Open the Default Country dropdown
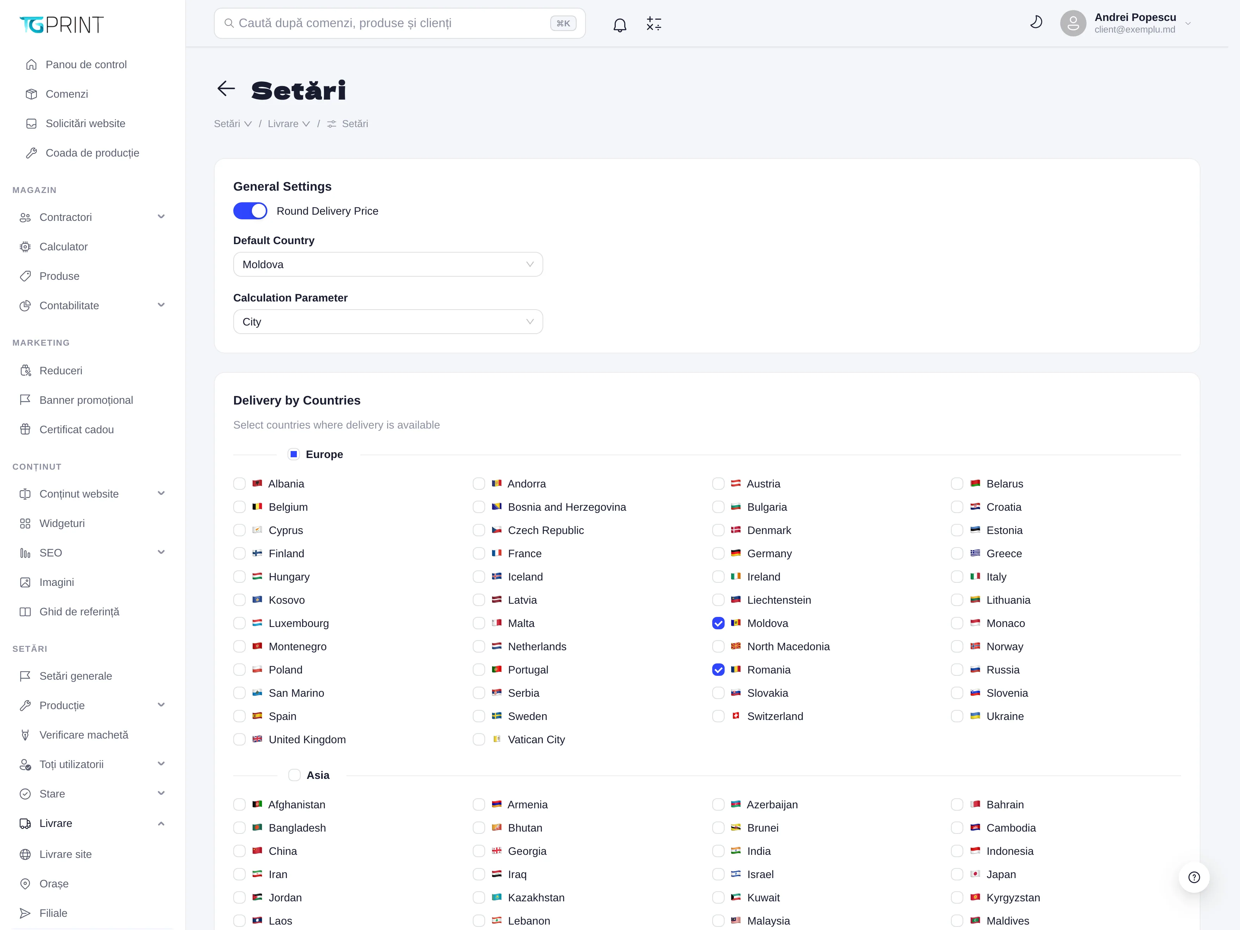The width and height of the screenshot is (1240, 930). (388, 265)
